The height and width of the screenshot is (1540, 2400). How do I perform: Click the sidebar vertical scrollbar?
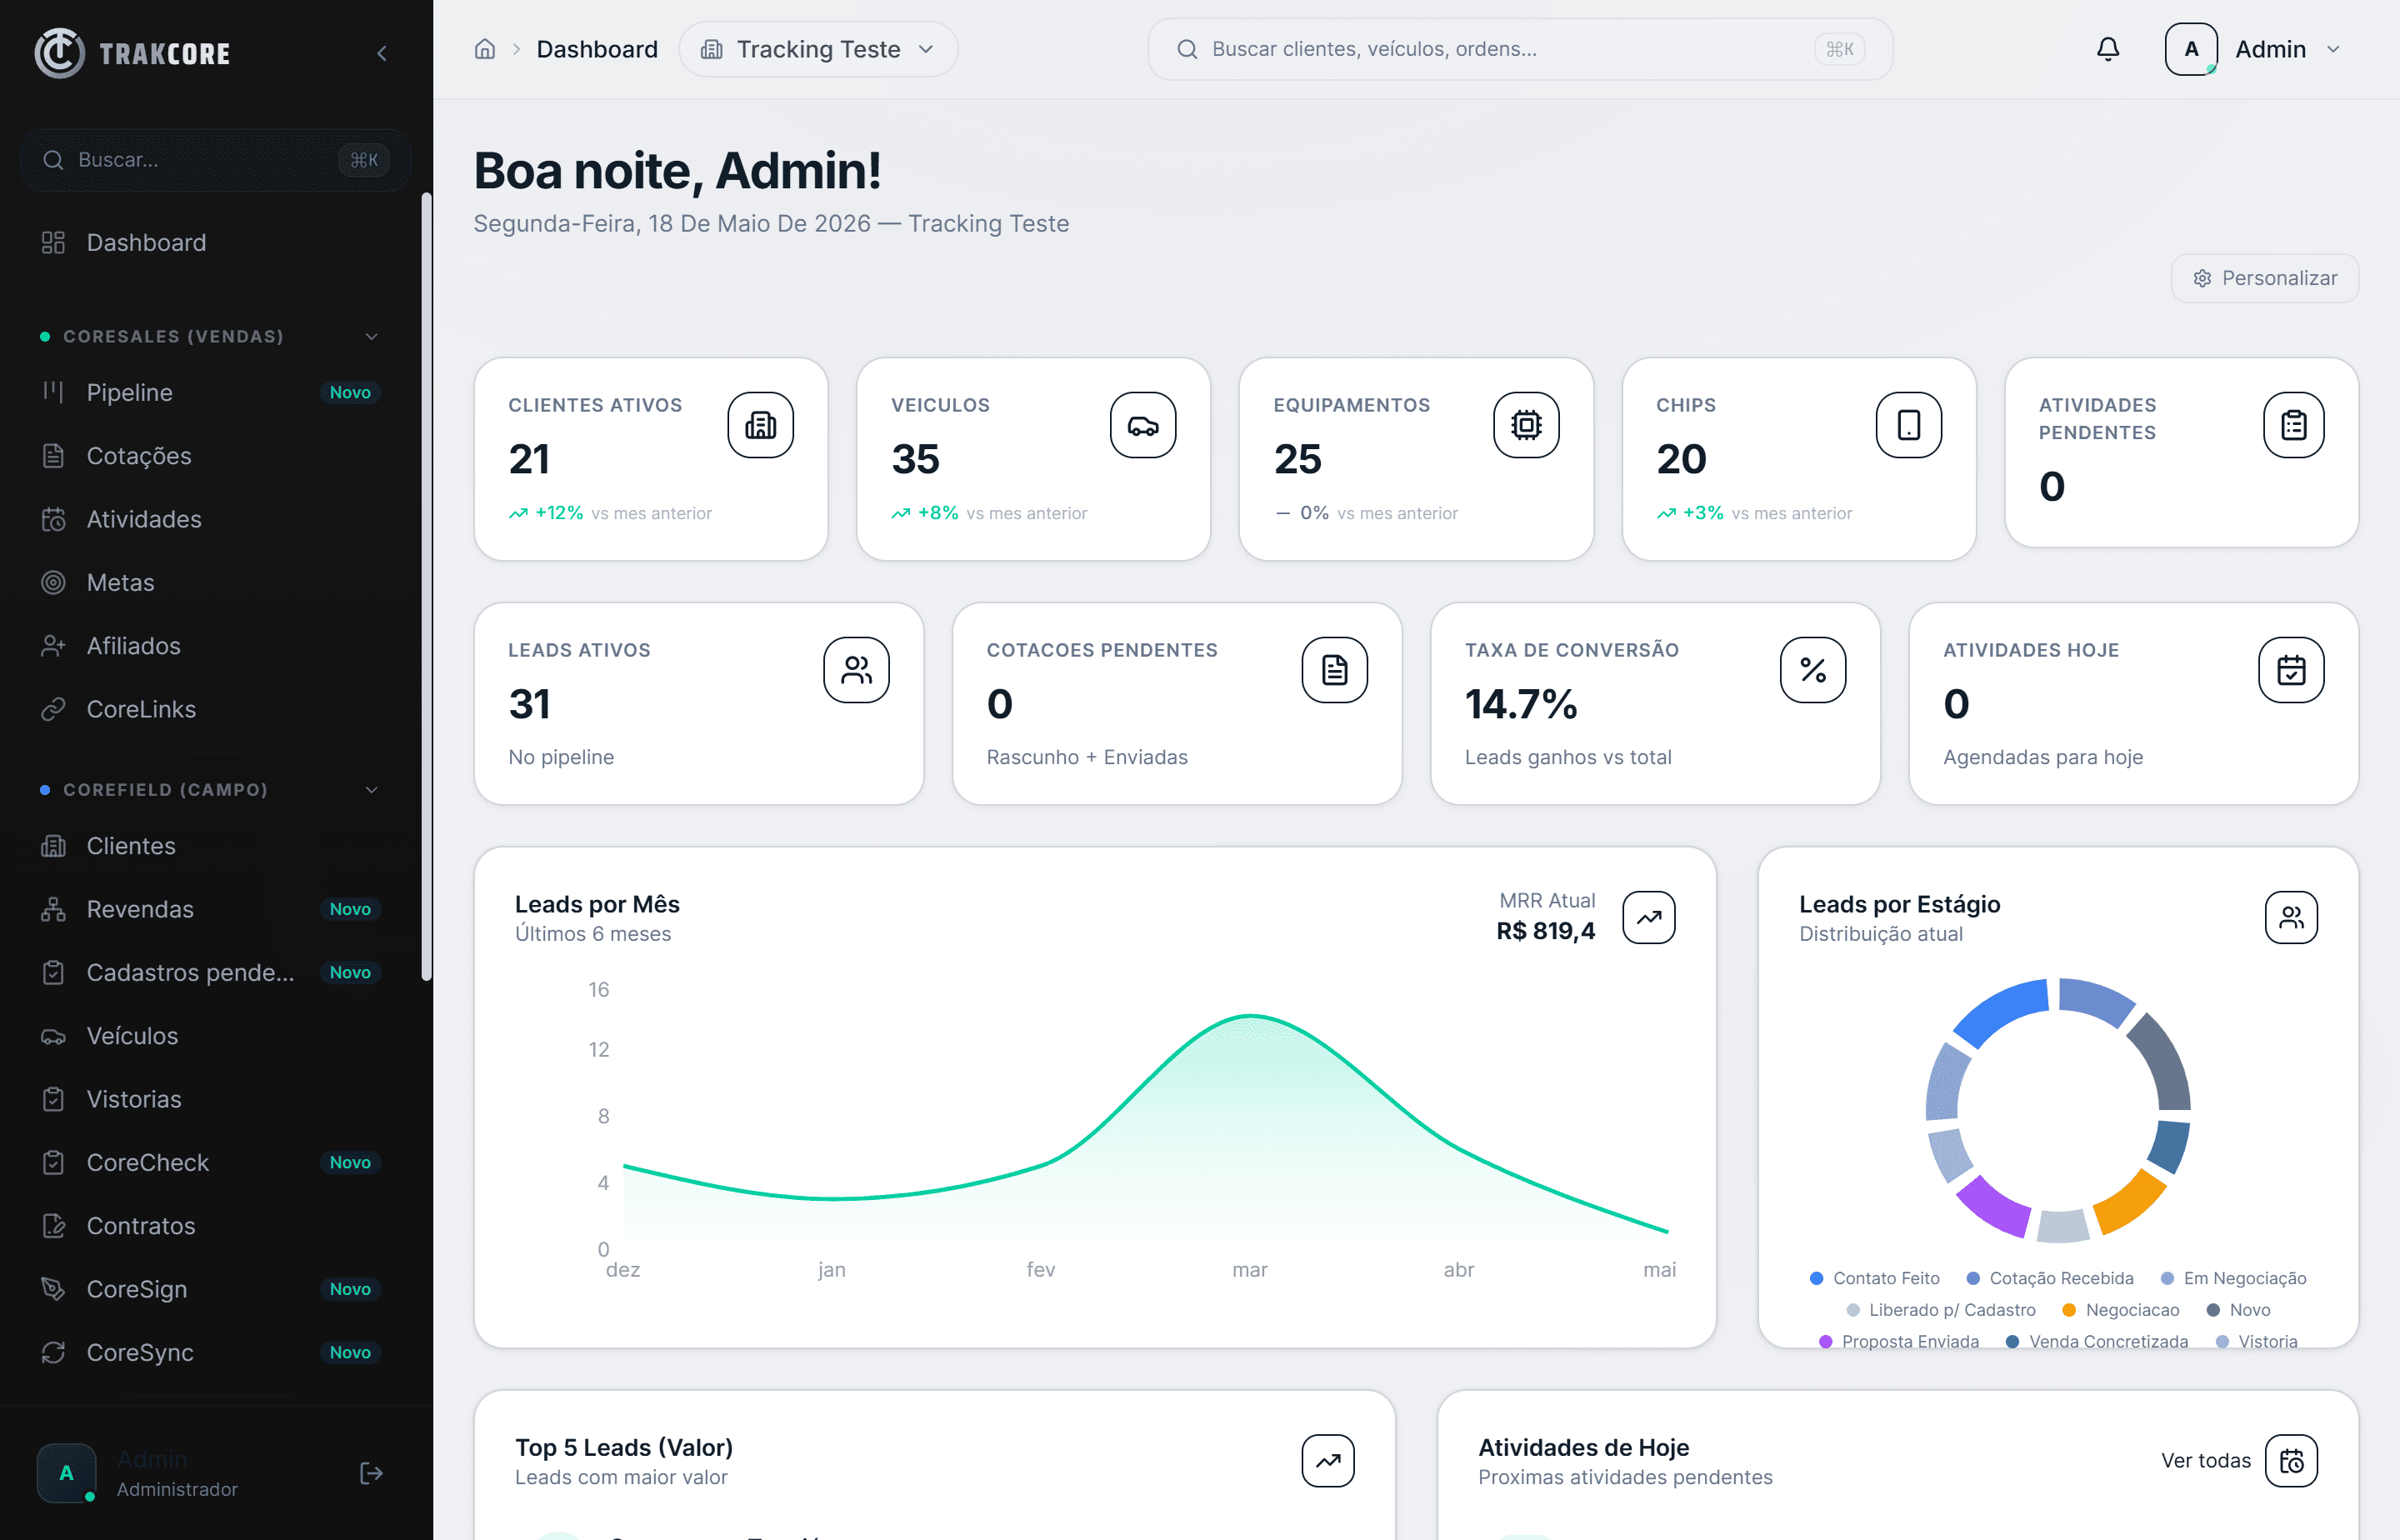426,586
